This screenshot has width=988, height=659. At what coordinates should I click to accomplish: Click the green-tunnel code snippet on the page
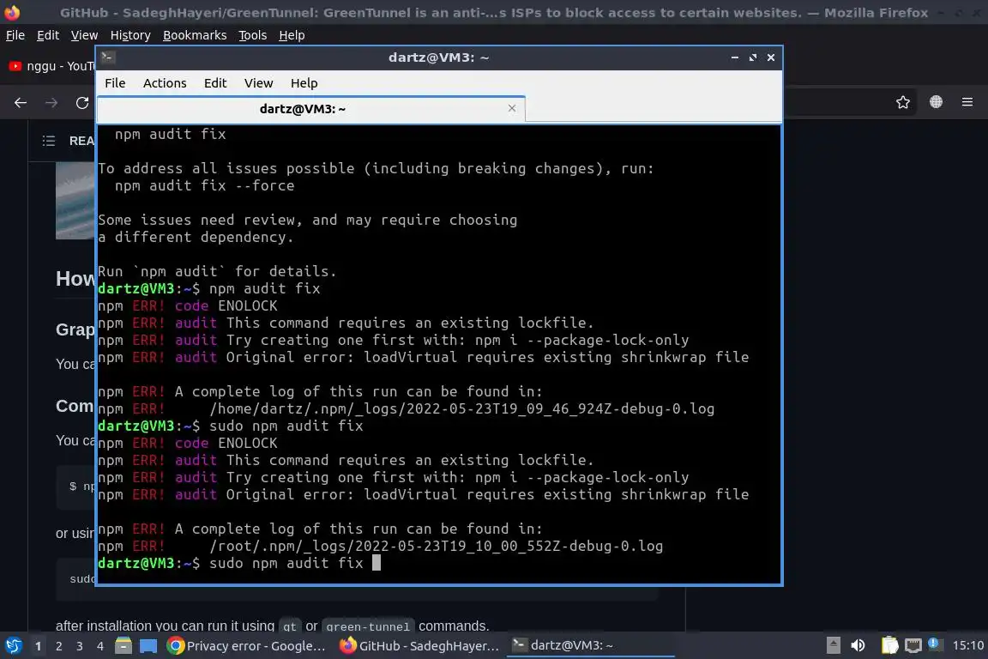[x=368, y=626]
